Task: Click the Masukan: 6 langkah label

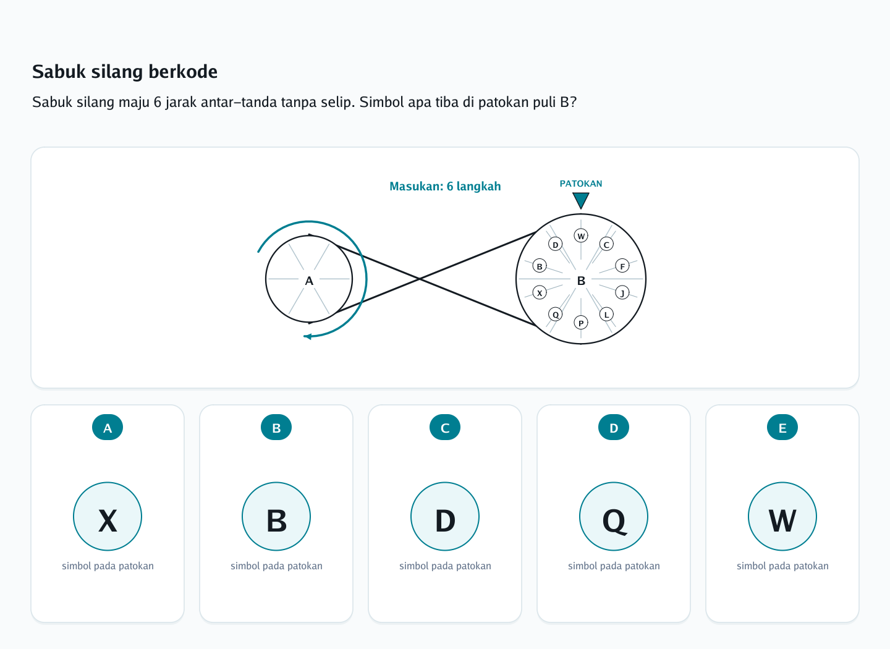Action: pyautogui.click(x=445, y=186)
